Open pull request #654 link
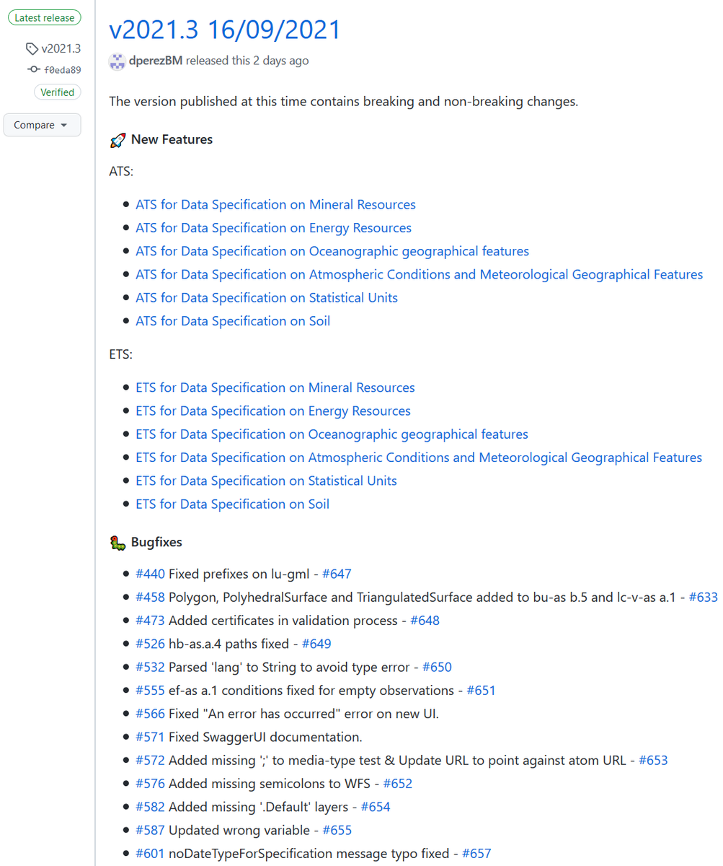Image resolution: width=723 pixels, height=866 pixels. point(376,807)
